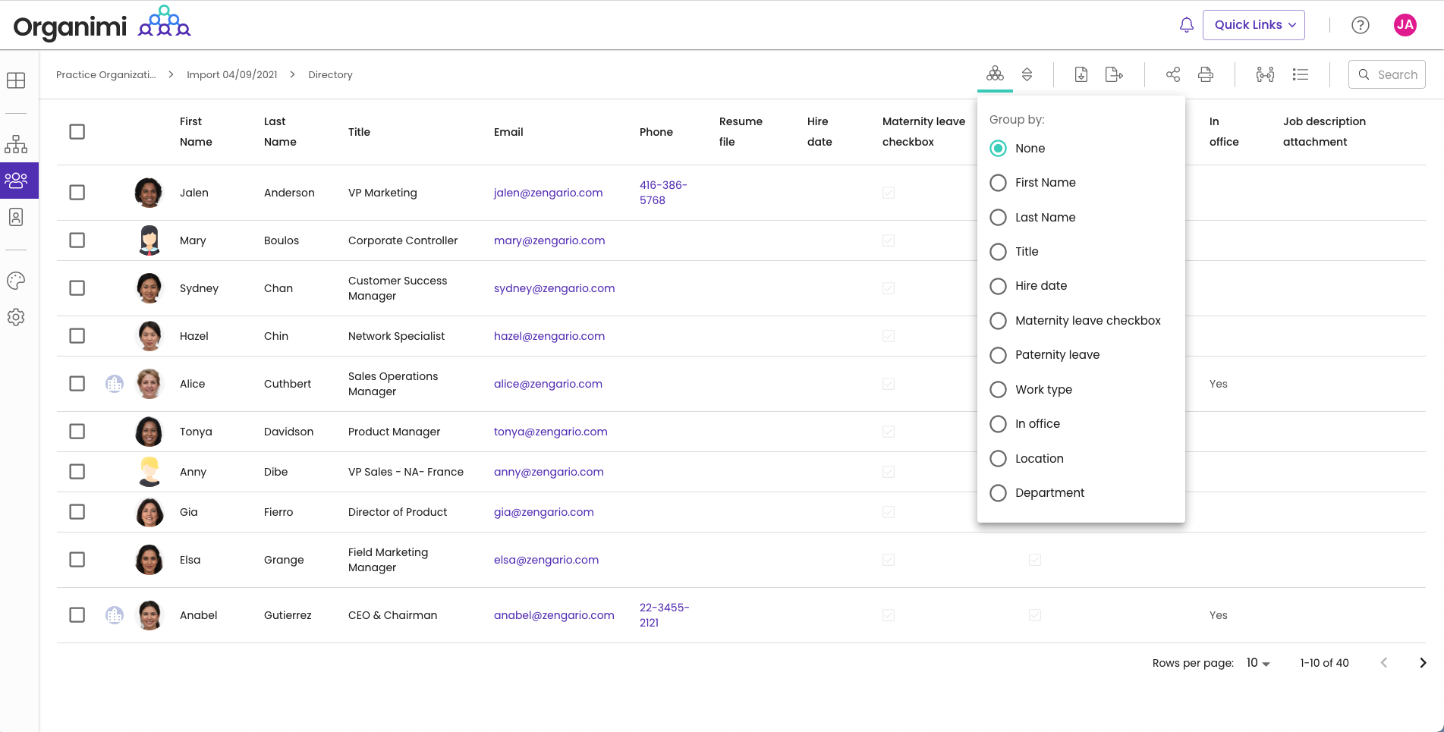Expand the Quick Links dropdown
Image resolution: width=1444 pixels, height=732 pixels.
tap(1254, 25)
